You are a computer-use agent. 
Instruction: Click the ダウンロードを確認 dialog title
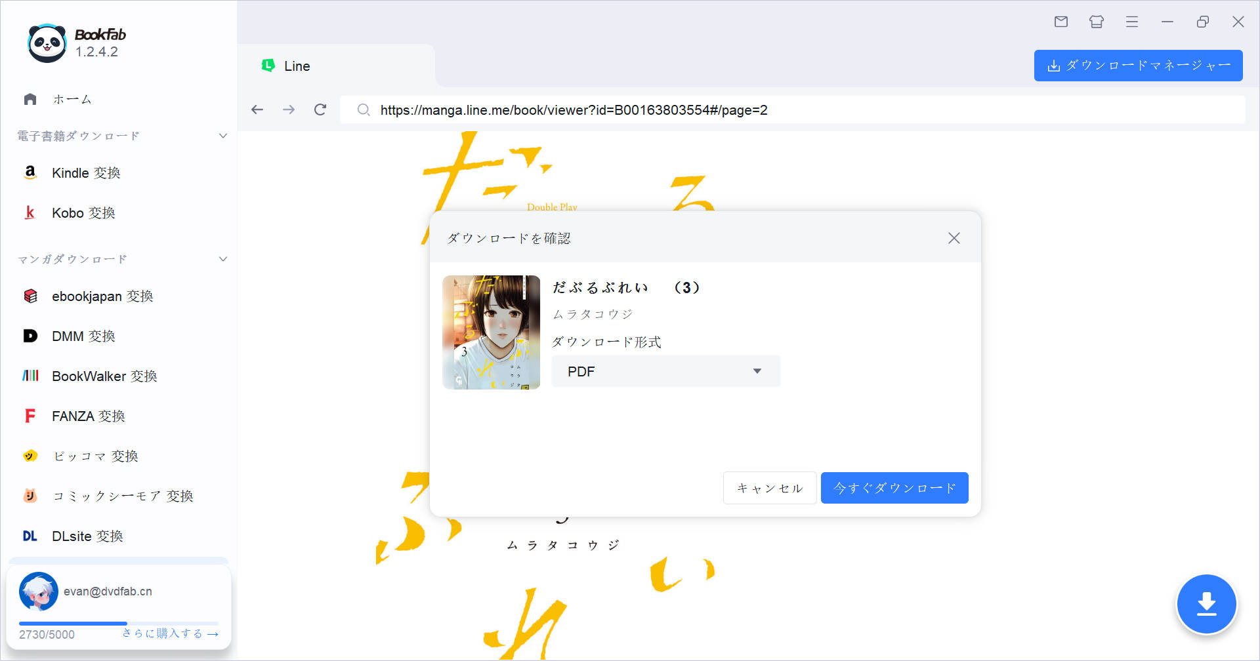[509, 238]
